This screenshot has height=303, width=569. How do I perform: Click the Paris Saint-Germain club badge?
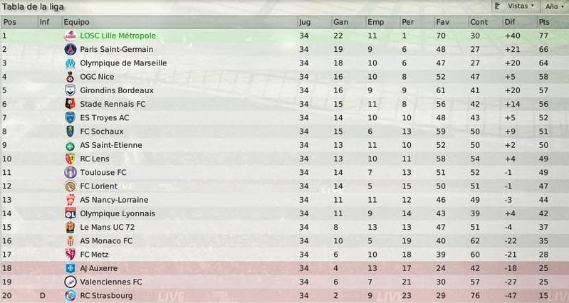(70, 49)
